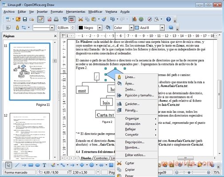This screenshot has width=224, height=177.
Task: Click the Paste clipboard toolbar icon
Action: tap(94, 19)
